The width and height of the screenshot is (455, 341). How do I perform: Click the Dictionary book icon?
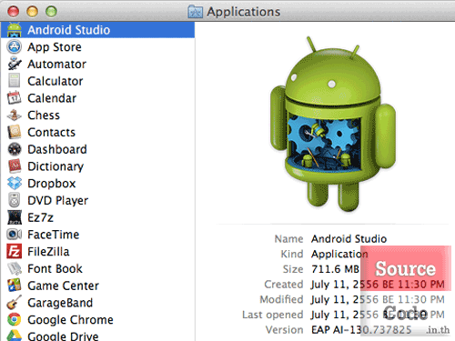tap(15, 166)
